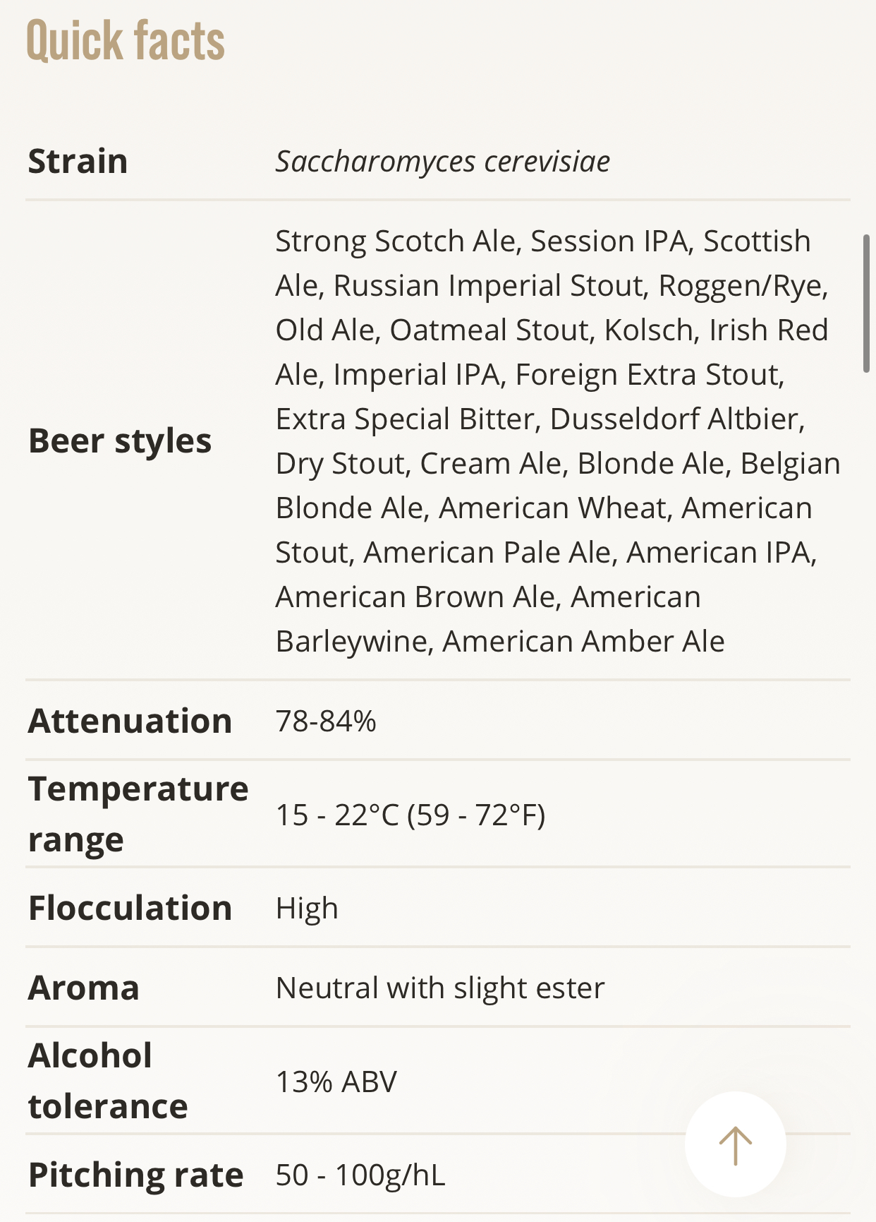Click the Flocculation row label
Viewport: 876px width, 1222px height.
[130, 908]
